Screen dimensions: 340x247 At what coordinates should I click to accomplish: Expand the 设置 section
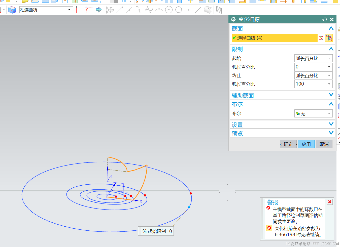pos(331,125)
